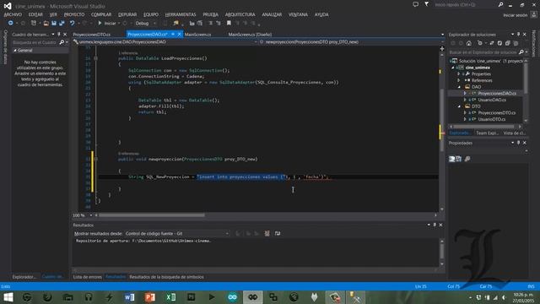Switch to the Lista de errores tab
This screenshot has height=304, width=540.
[x=88, y=277]
